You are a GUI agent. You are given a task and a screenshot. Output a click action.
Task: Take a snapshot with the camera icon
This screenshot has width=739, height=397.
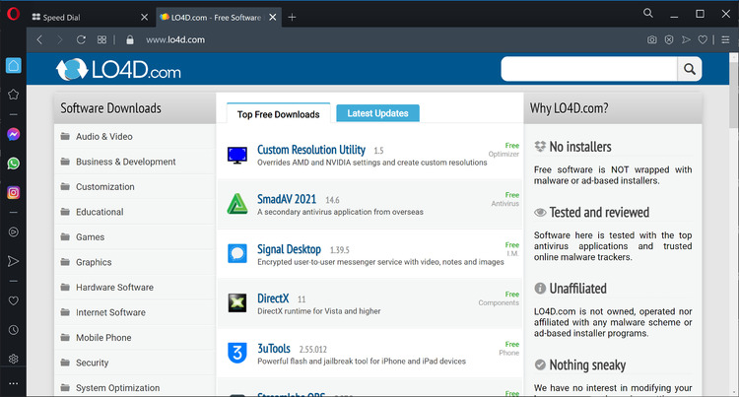pos(652,40)
